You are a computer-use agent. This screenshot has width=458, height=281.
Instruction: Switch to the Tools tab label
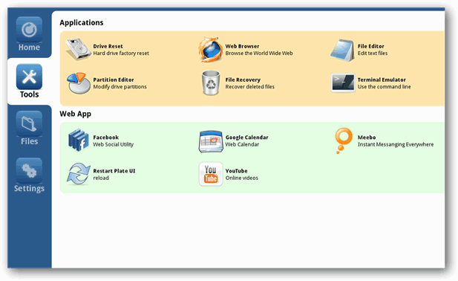coord(29,94)
